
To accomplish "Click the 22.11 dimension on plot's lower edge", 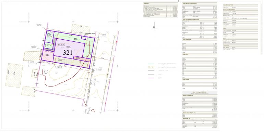I will [65, 64].
